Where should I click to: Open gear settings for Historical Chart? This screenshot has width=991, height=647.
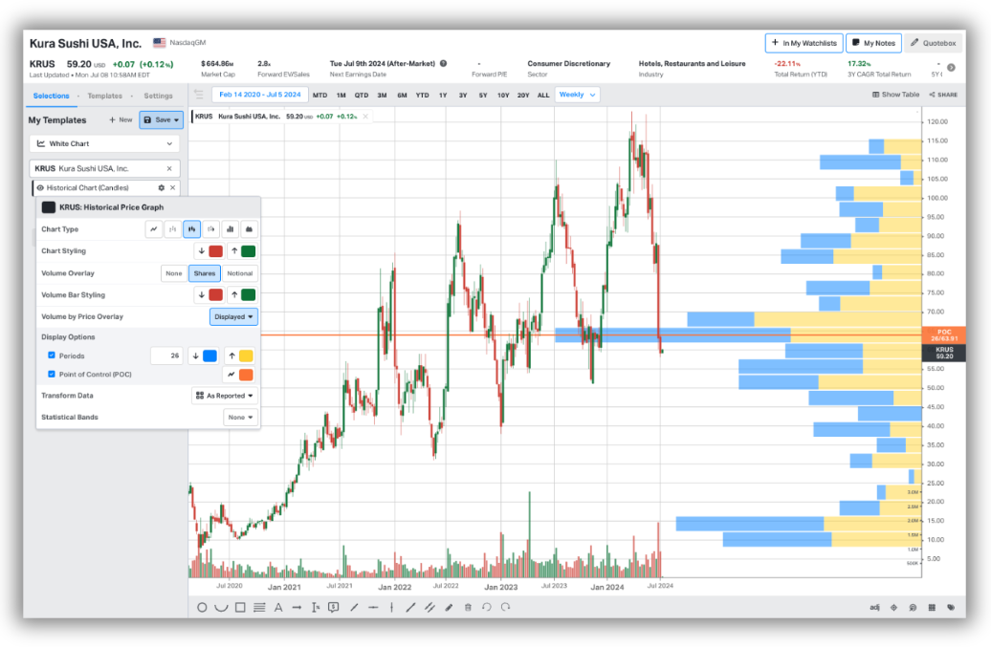coord(161,187)
